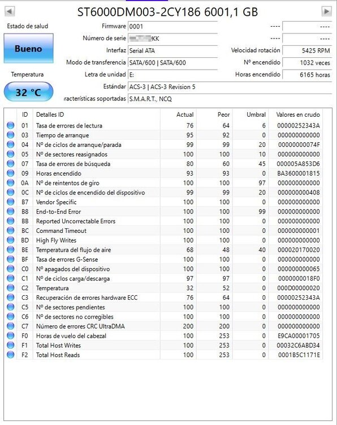Screen dimensions: 337x425
Task: Go to the previous disk with left arrow
Action: click(10, 11)
